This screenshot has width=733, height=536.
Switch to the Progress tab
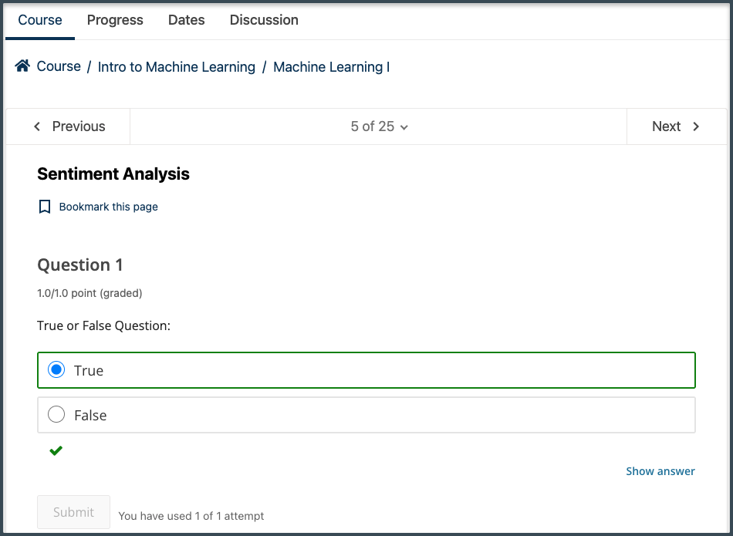point(115,20)
